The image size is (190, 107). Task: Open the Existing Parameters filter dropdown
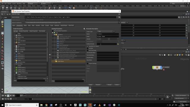[x=84, y=81]
